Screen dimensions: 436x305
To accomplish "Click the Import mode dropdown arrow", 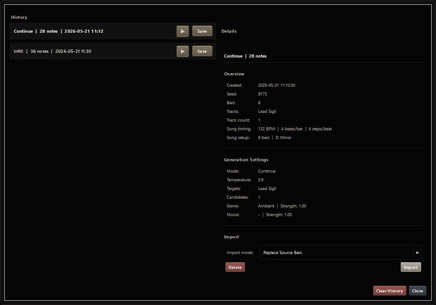I will click(417, 253).
